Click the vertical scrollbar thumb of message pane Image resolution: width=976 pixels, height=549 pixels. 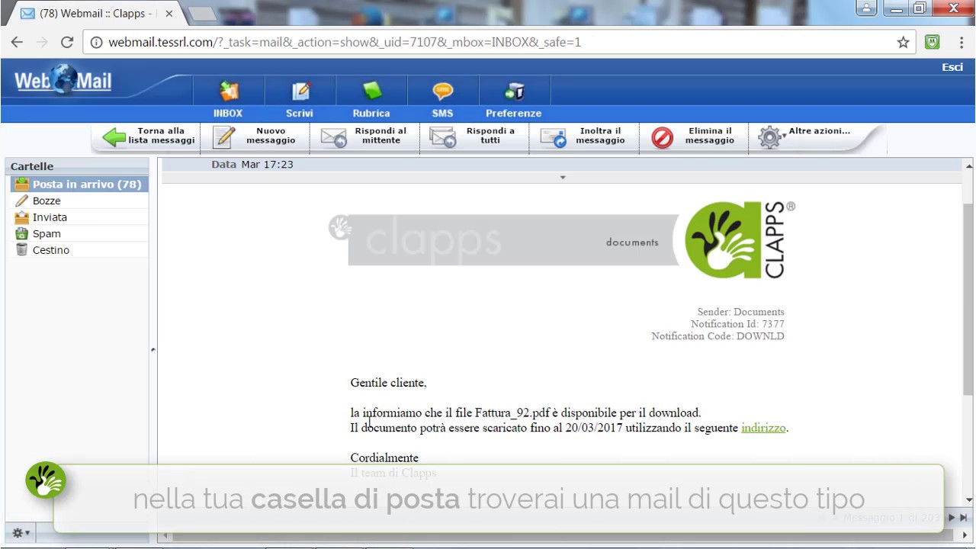(x=968, y=299)
